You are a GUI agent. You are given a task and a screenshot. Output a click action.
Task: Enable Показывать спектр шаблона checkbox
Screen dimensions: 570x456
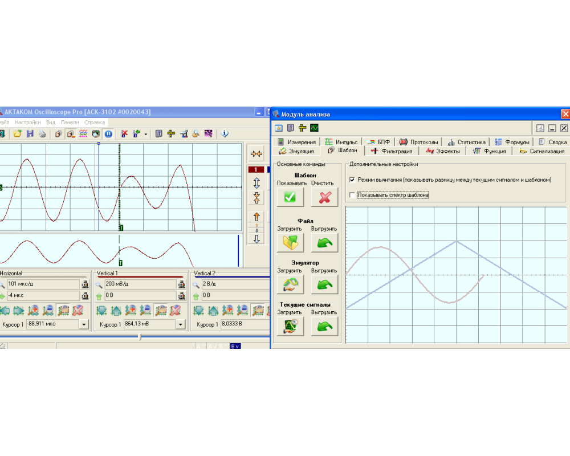pyautogui.click(x=352, y=195)
